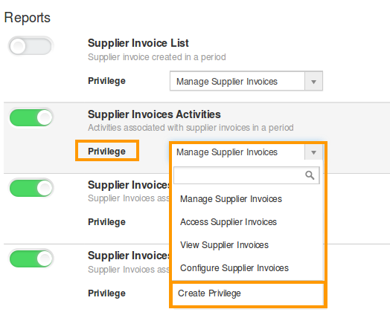Pick View Supplier Invoices option
The width and height of the screenshot is (390, 312).
224,245
